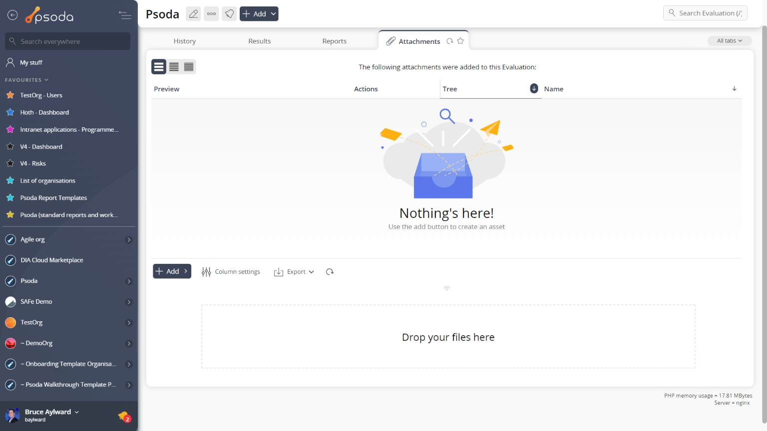Click the Drop your files here area
Image resolution: width=767 pixels, height=431 pixels.
coord(448,337)
